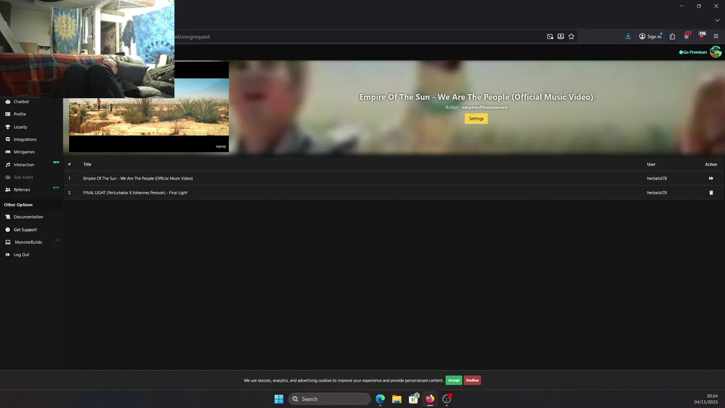Switch to OBS Studio in the taskbar

[446, 399]
